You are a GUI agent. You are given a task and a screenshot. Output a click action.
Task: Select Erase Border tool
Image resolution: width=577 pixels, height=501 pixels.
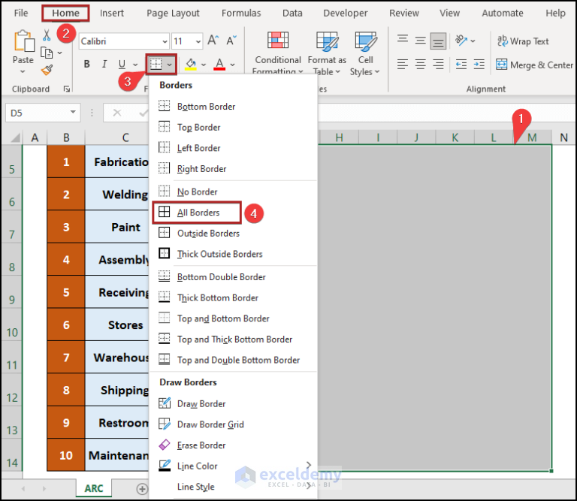point(234,445)
